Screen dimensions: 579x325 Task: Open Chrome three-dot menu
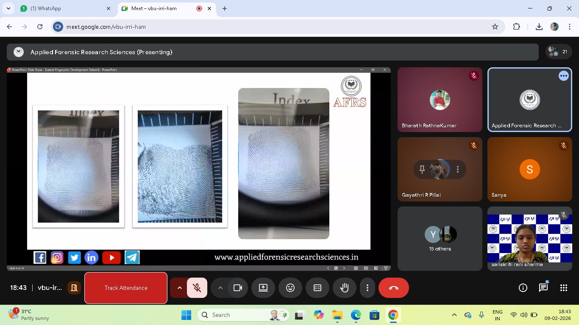coord(570,27)
